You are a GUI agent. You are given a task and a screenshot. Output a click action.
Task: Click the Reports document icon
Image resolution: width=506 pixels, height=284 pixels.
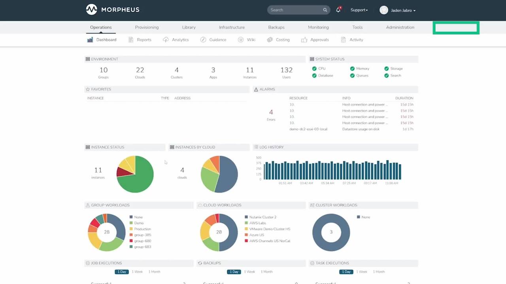(131, 40)
